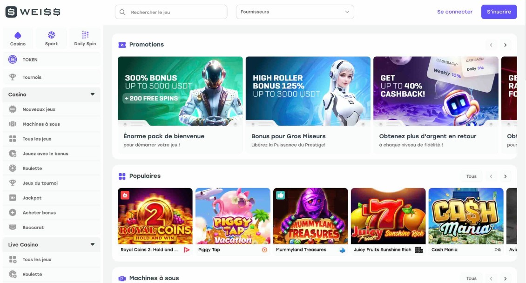Show all Populaires games via Tous
This screenshot has width=526, height=283.
(472, 176)
